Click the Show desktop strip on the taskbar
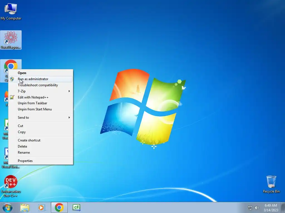The width and height of the screenshot is (285, 213). pos(283,207)
